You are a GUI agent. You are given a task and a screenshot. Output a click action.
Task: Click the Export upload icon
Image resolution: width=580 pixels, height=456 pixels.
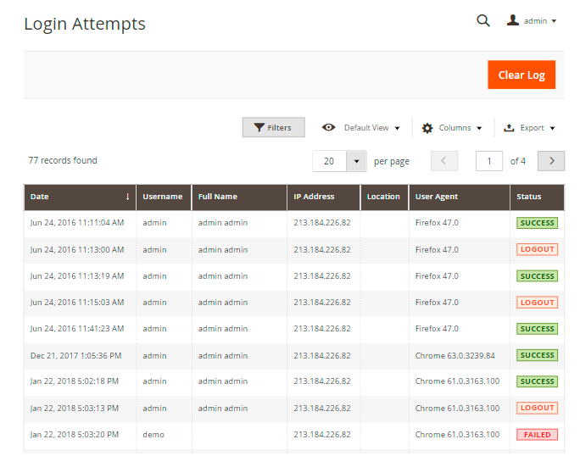[509, 128]
